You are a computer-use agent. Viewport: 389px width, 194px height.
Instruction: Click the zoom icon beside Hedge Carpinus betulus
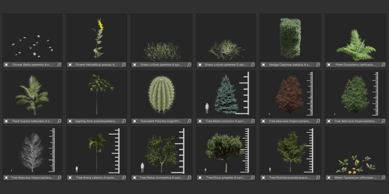pos(318,65)
